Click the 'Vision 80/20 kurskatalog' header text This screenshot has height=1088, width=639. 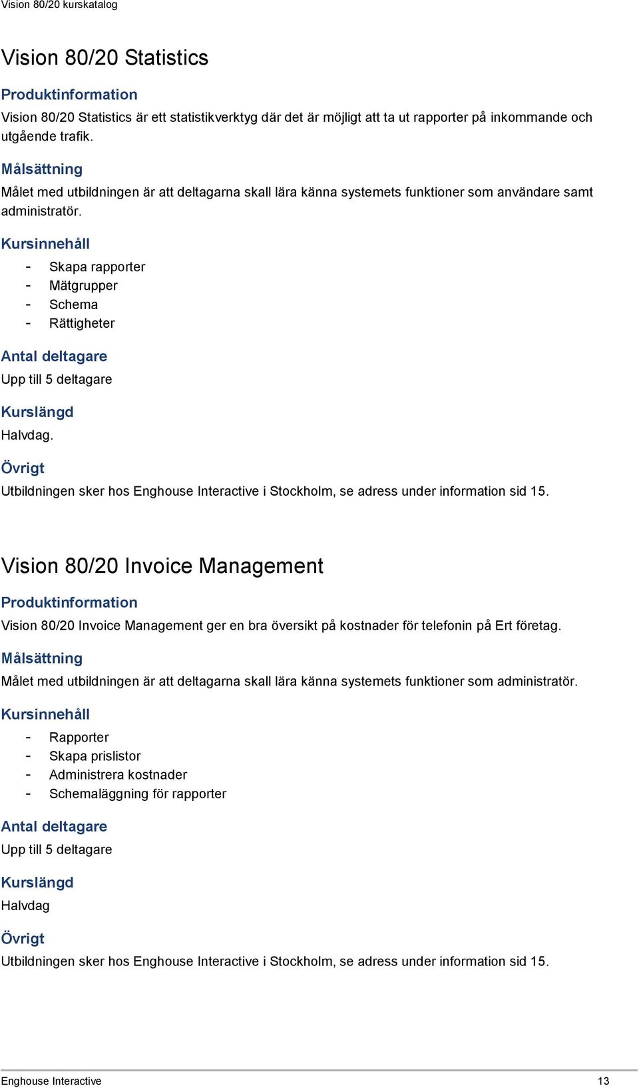59,5
